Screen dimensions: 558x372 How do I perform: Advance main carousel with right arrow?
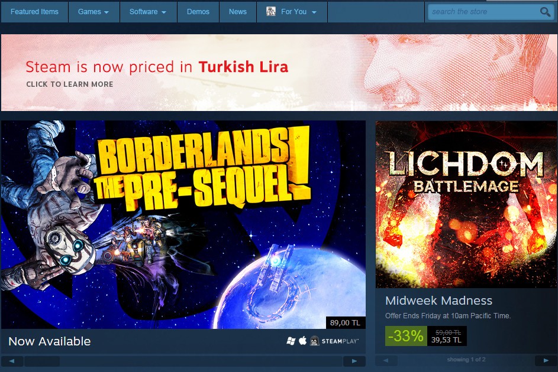(354, 361)
